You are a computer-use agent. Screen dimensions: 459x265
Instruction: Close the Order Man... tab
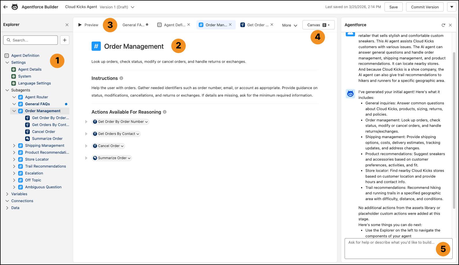(x=230, y=25)
